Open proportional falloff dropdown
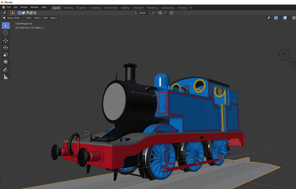This screenshot has width=296, height=189. [x=177, y=13]
